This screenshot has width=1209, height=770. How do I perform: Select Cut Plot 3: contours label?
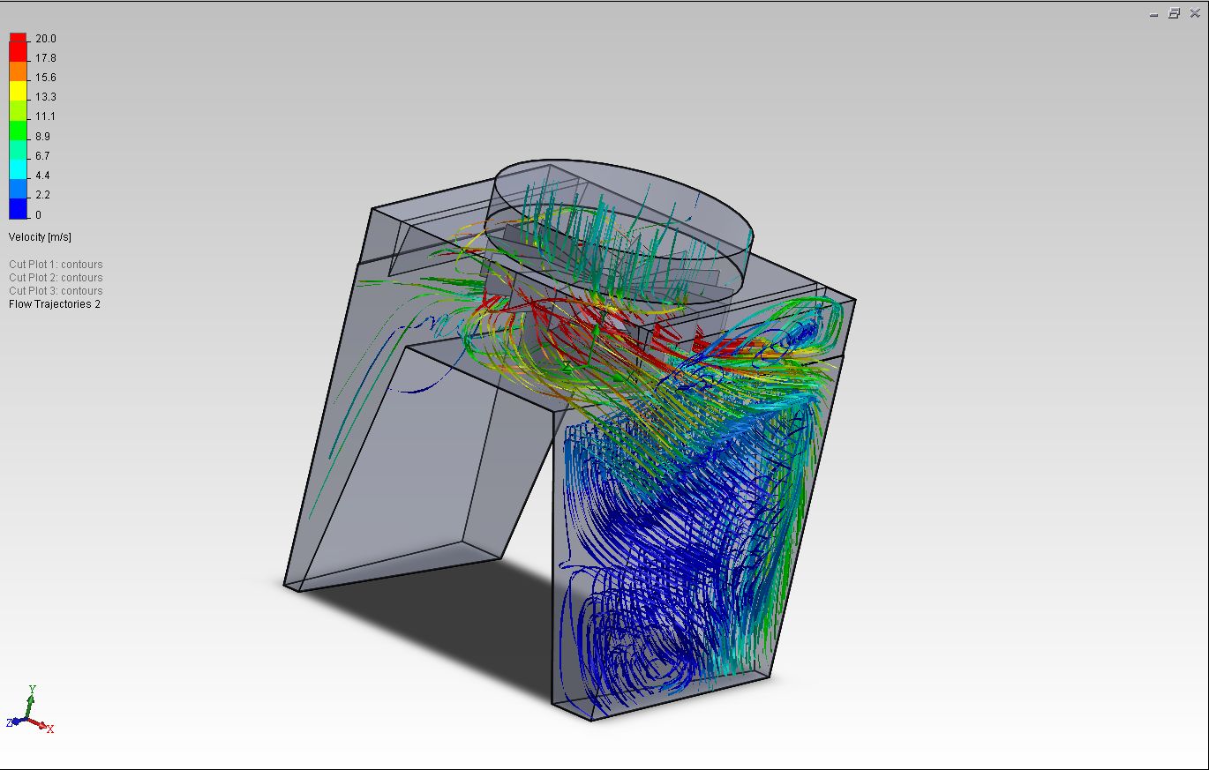tap(56, 291)
